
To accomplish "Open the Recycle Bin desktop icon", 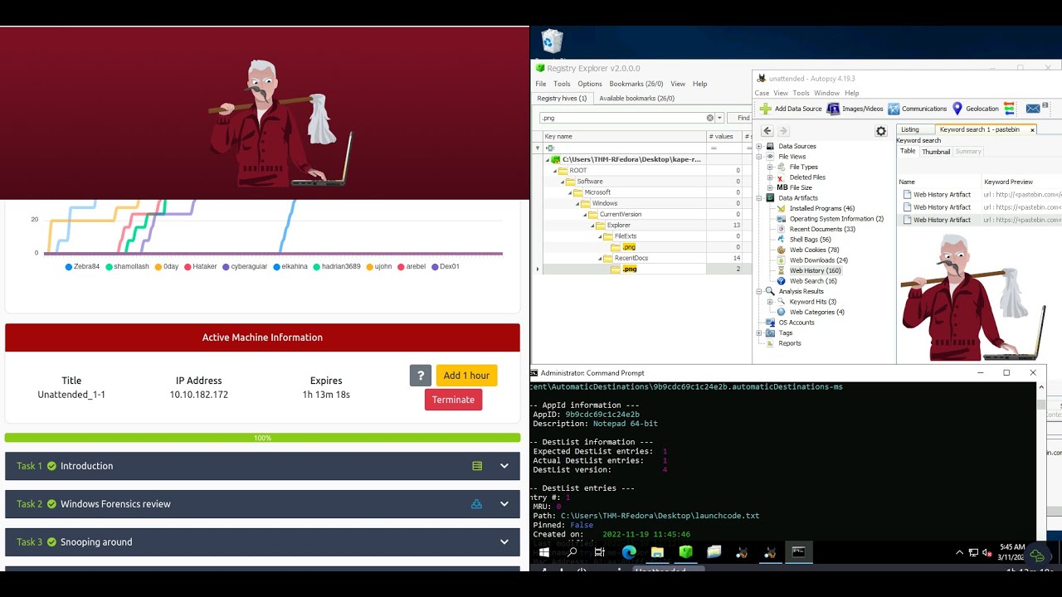I will point(552,41).
